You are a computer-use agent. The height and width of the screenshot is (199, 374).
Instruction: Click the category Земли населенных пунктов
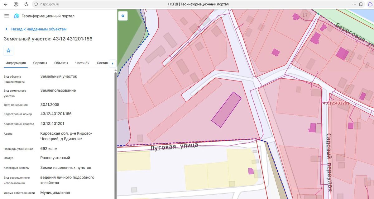pyautogui.click(x=66, y=167)
